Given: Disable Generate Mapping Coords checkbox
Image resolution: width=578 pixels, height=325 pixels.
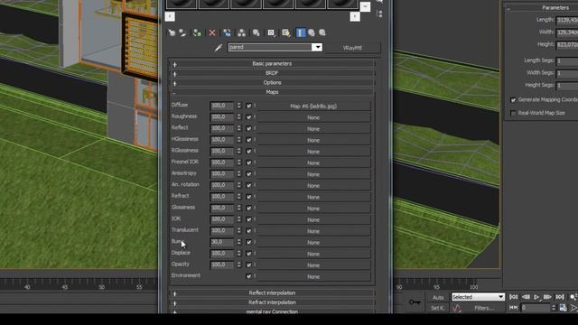Looking at the screenshot, I should [513, 100].
